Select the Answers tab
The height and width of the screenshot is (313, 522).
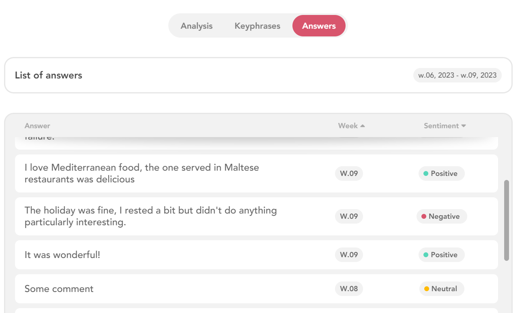pos(319,26)
